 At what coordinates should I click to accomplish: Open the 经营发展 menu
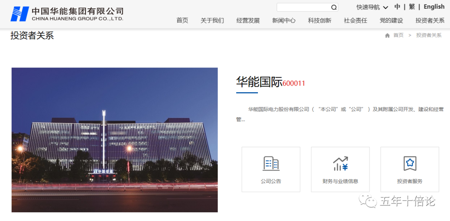[x=248, y=20]
